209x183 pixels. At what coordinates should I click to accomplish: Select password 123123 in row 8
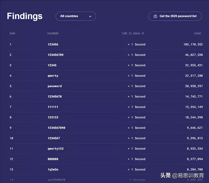[x=53, y=117]
